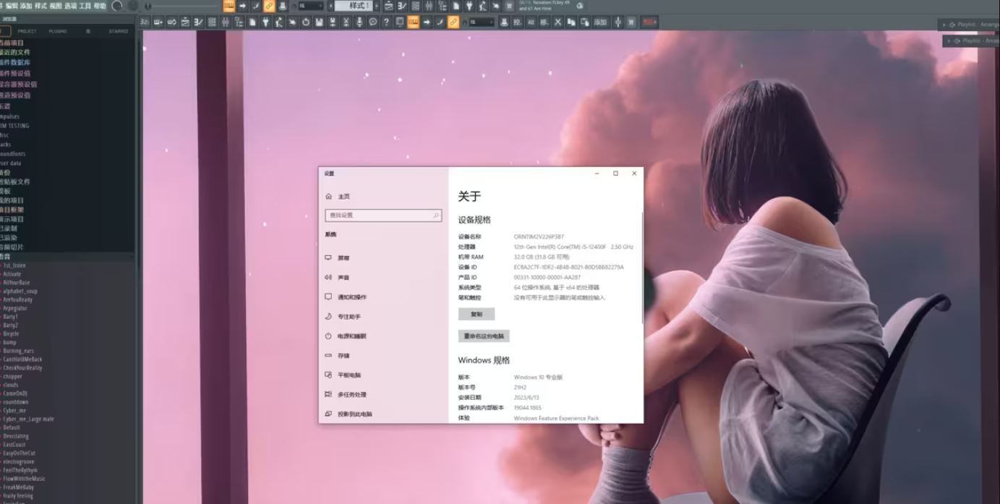Toggle the orange link icon in top row
The width and height of the screenshot is (1000, 504).
click(269, 6)
